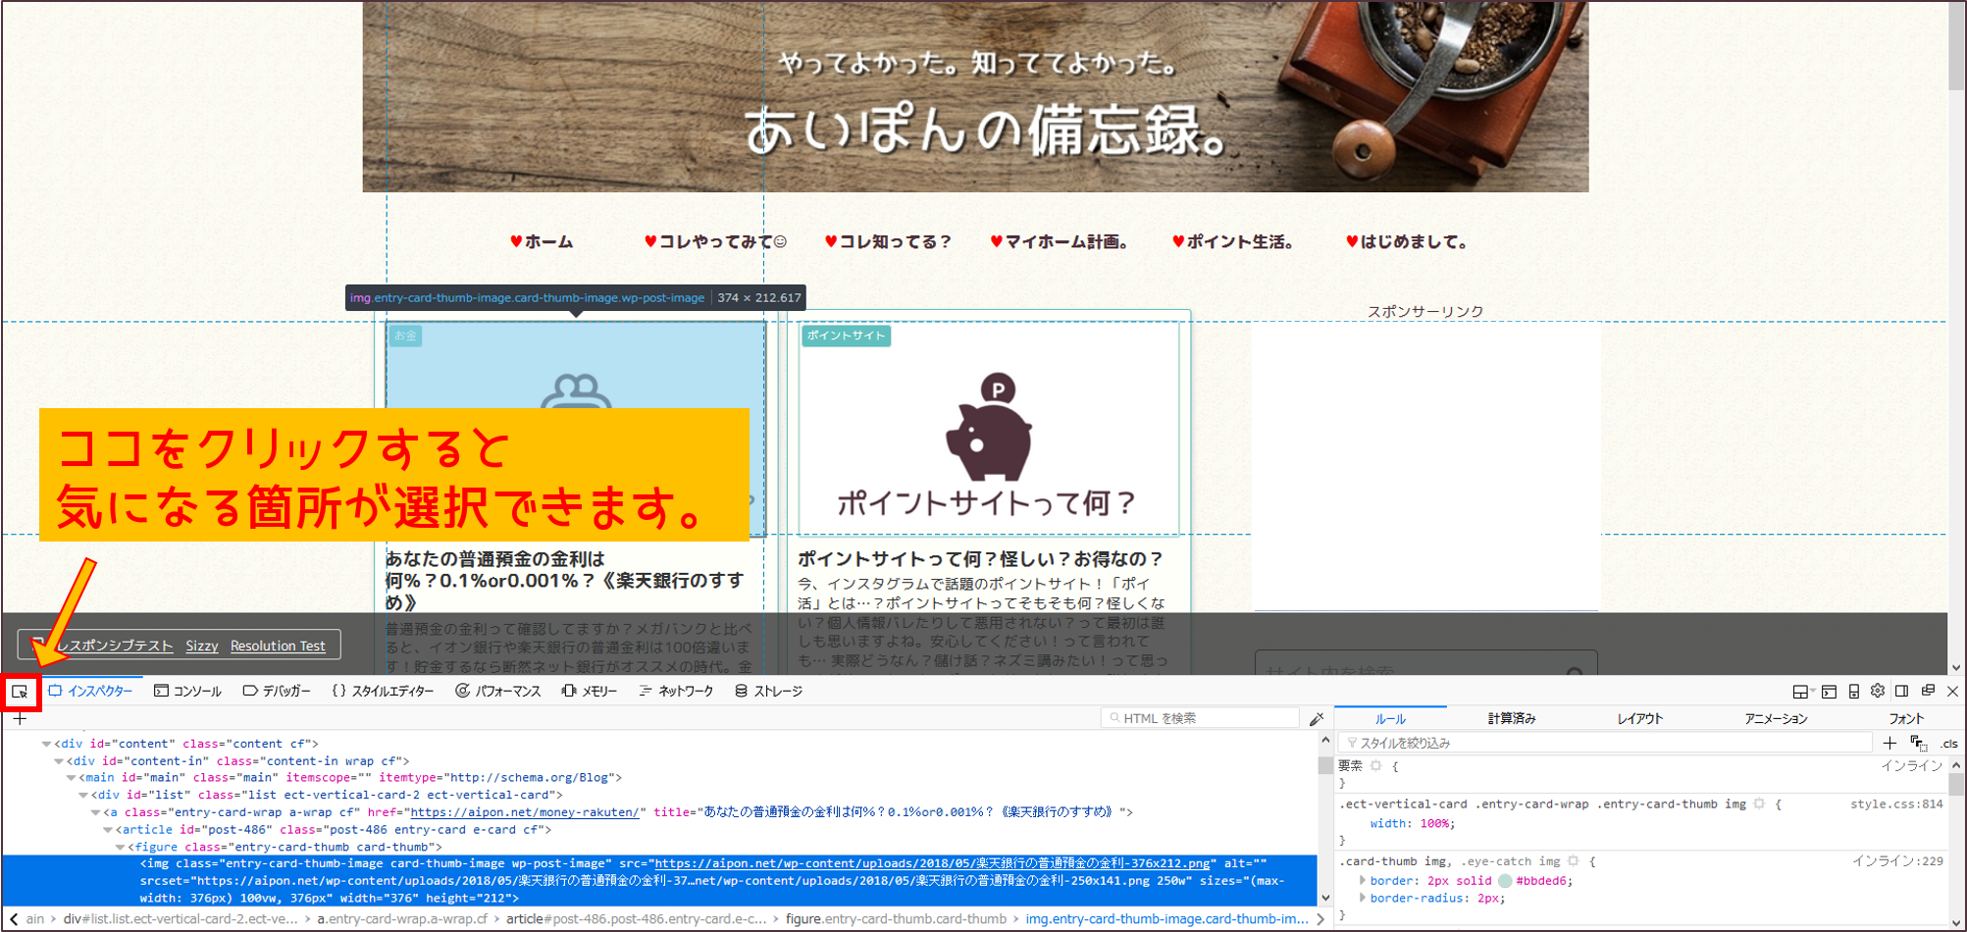Viewport: 1967px width, 932px height.
Task: Highlight elements matching .card-thumb img selector
Action: click(1573, 861)
